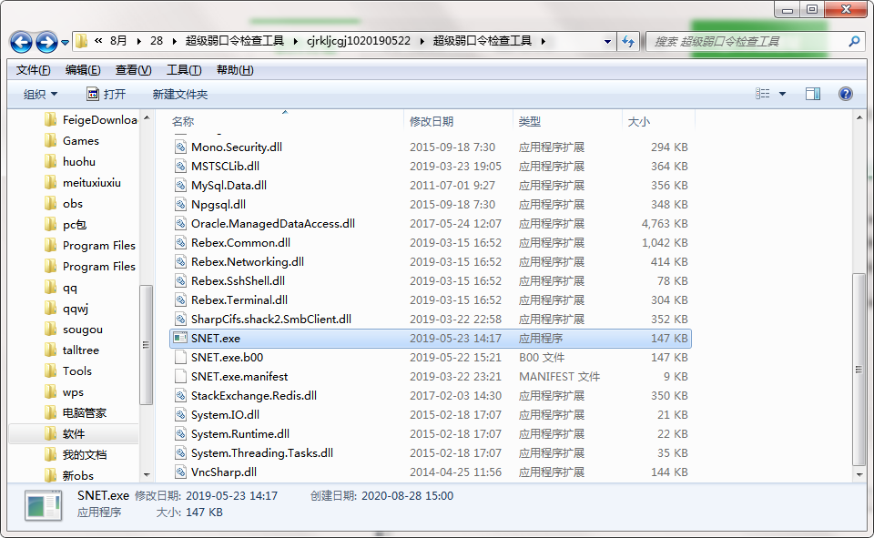Select the VncSharp.dll file icon
874x538 pixels.
pos(180,472)
